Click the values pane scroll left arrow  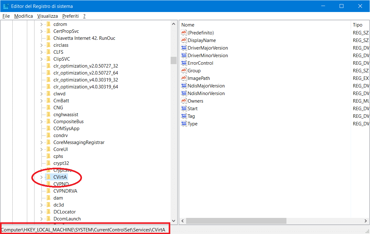point(182,221)
